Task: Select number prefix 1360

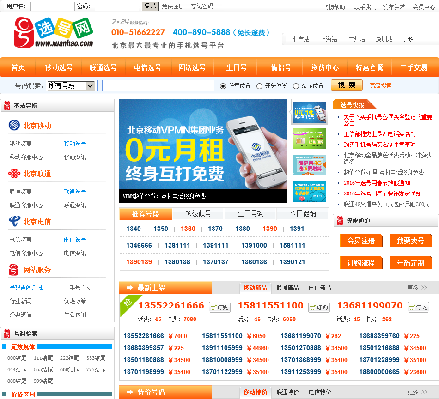Action: click(x=188, y=229)
